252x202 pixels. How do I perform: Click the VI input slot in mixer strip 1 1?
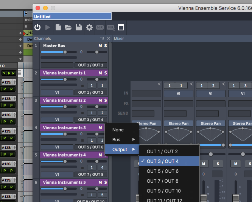178,94
